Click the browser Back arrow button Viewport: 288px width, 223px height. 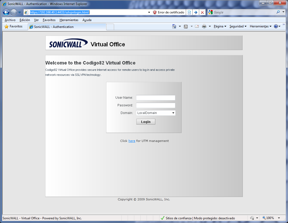(6, 12)
